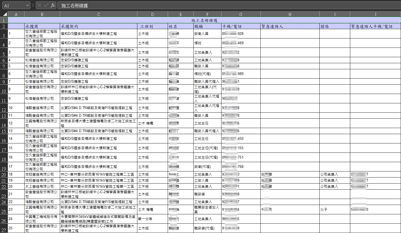This screenshot has height=233, width=401.
Task: Select column G header
Action: tap(241, 14)
